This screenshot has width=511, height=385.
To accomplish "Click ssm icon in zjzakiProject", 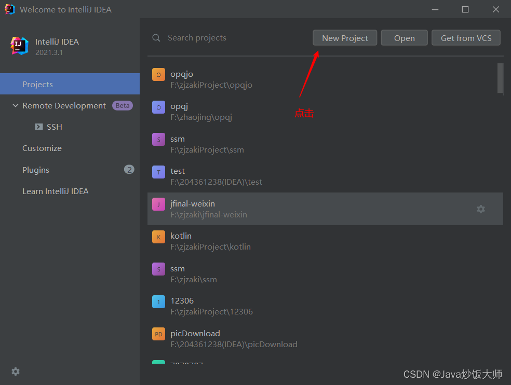I will pyautogui.click(x=158, y=140).
